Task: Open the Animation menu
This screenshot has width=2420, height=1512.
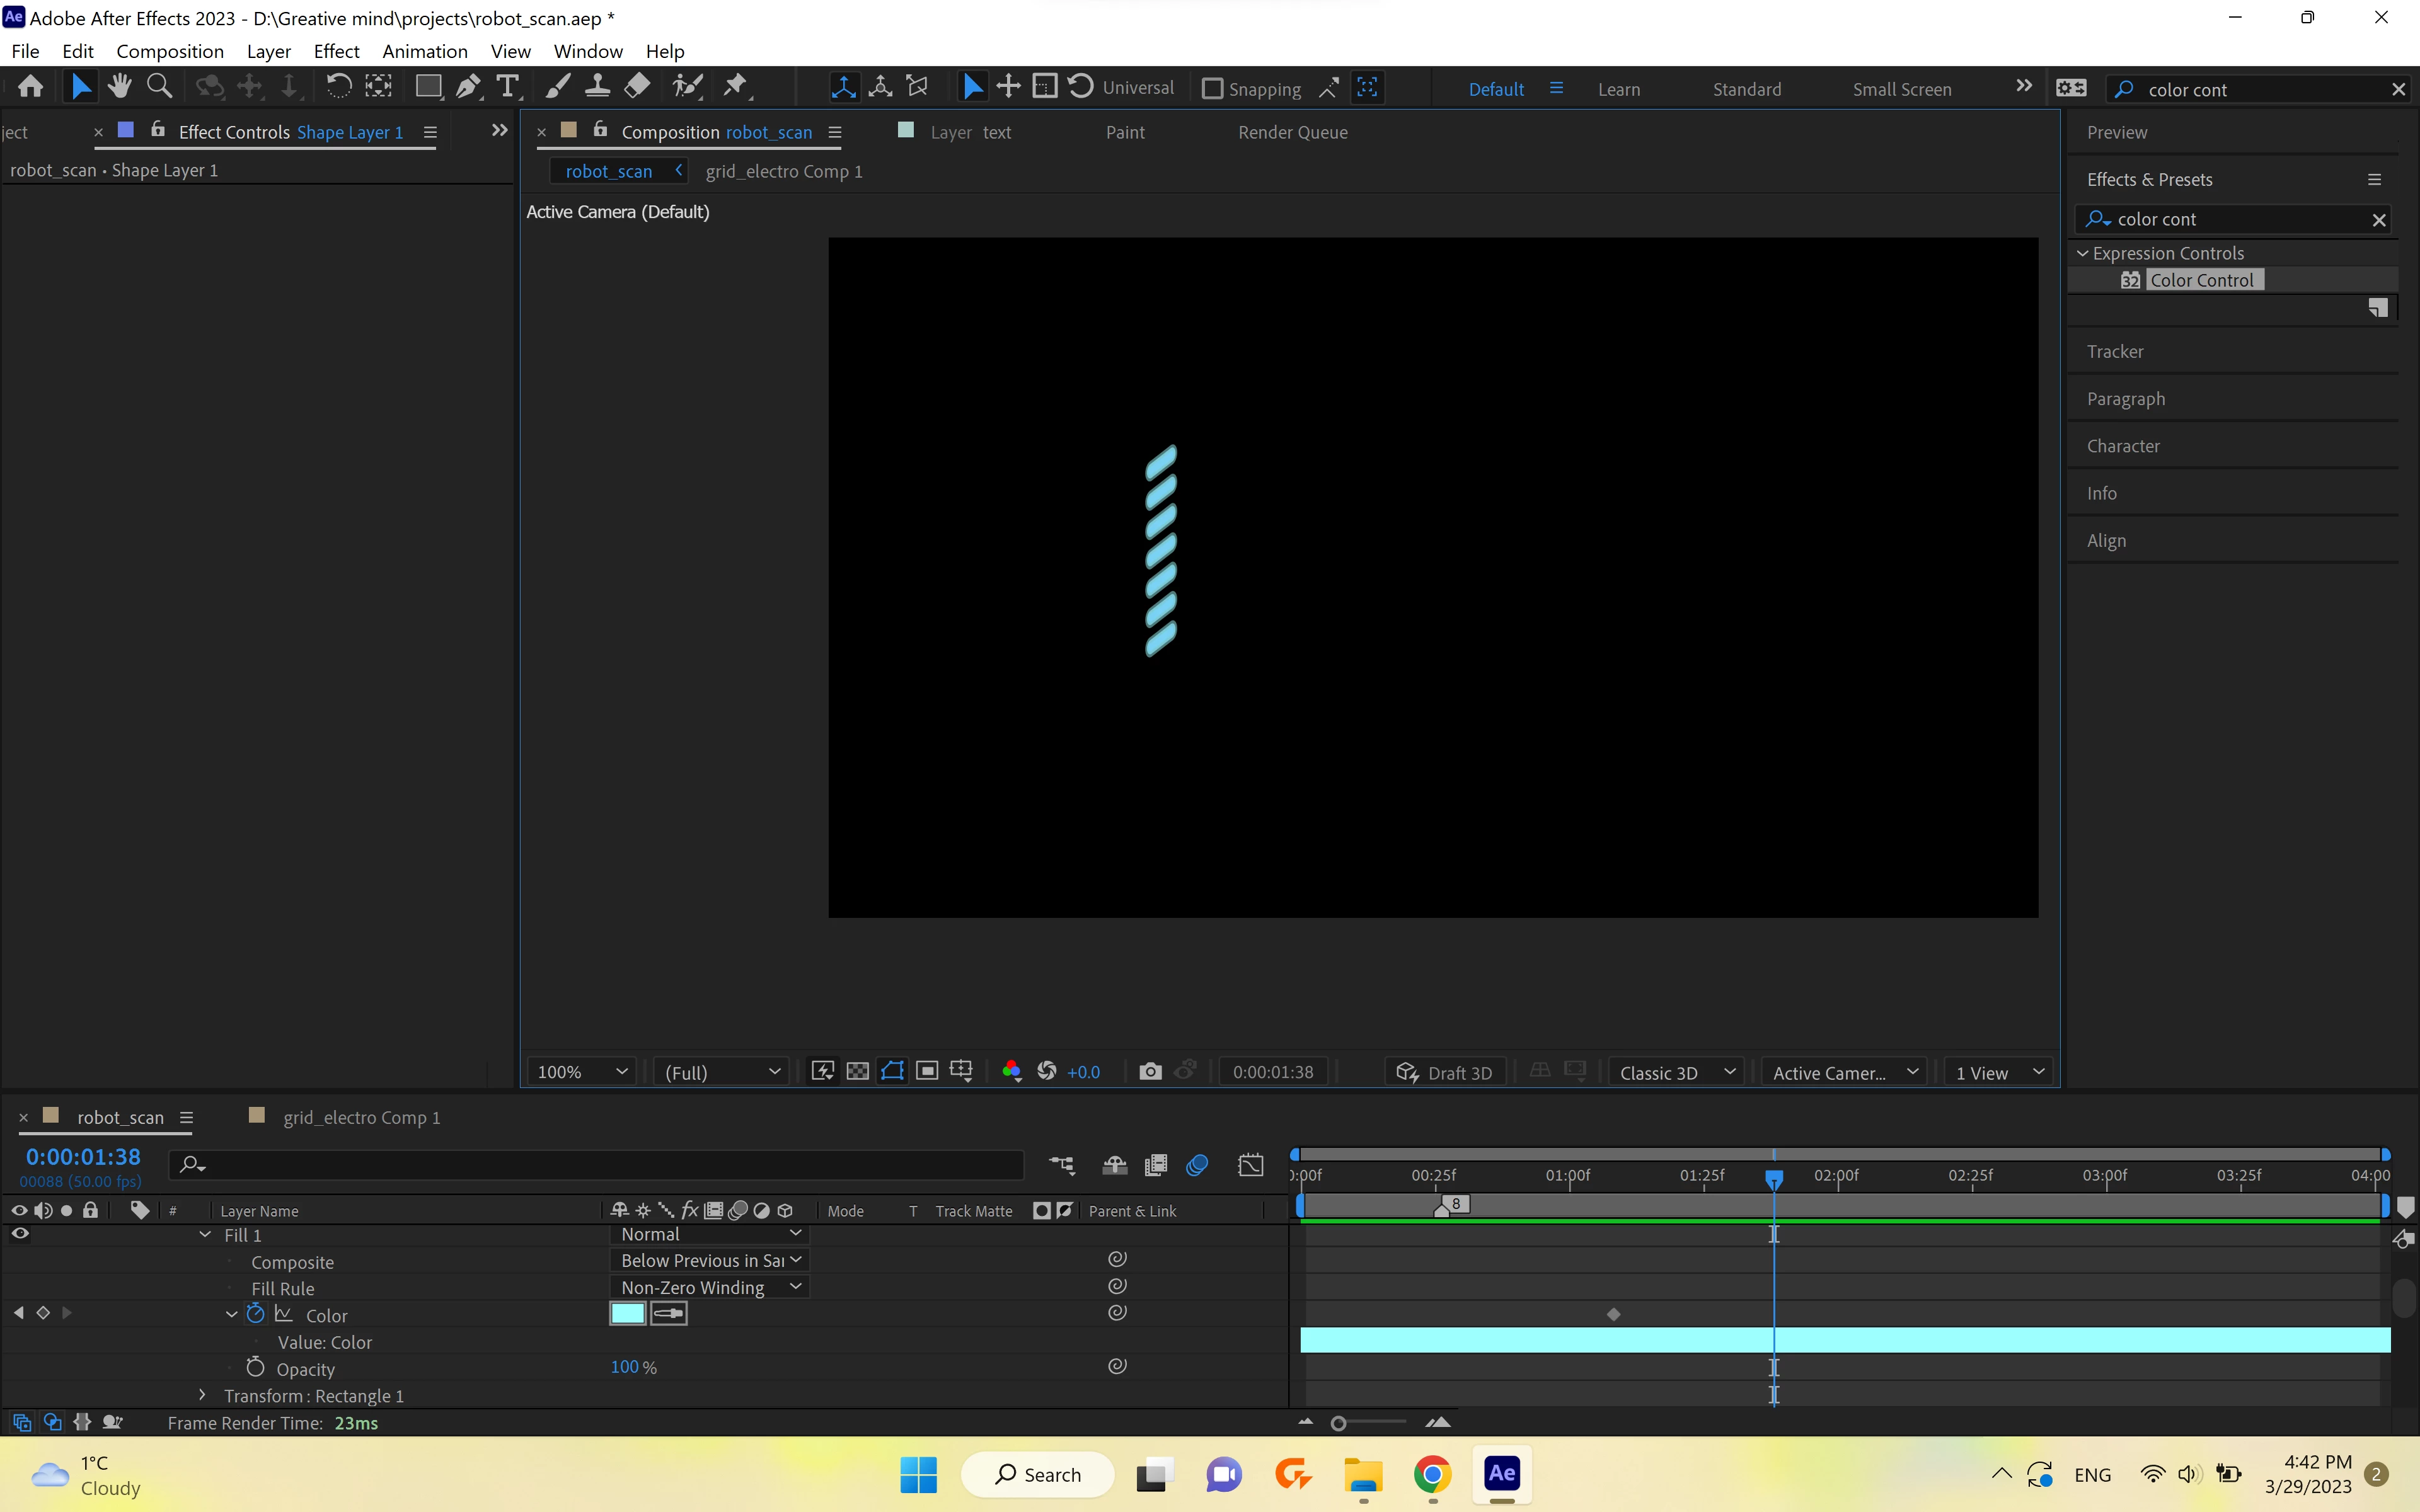Action: pyautogui.click(x=424, y=51)
